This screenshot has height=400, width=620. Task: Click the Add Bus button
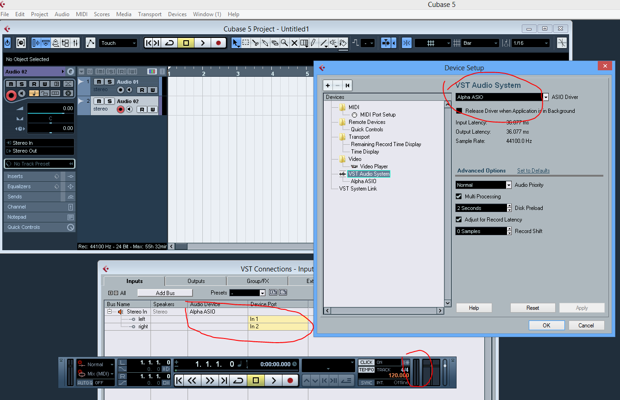pos(165,293)
